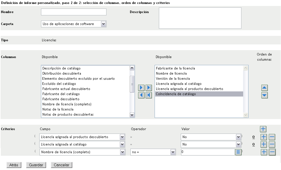Open the 'Licencia asignada al producto descubierto' field dropdown
The height and width of the screenshot is (170, 281).
(x=122, y=137)
